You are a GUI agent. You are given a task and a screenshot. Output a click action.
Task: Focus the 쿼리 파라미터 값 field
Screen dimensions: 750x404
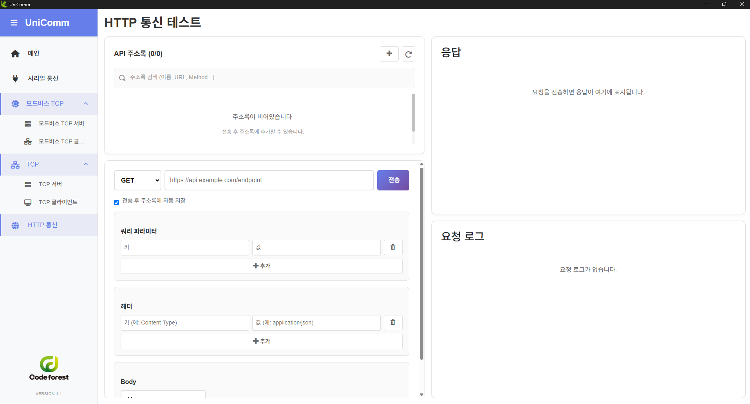pos(316,247)
